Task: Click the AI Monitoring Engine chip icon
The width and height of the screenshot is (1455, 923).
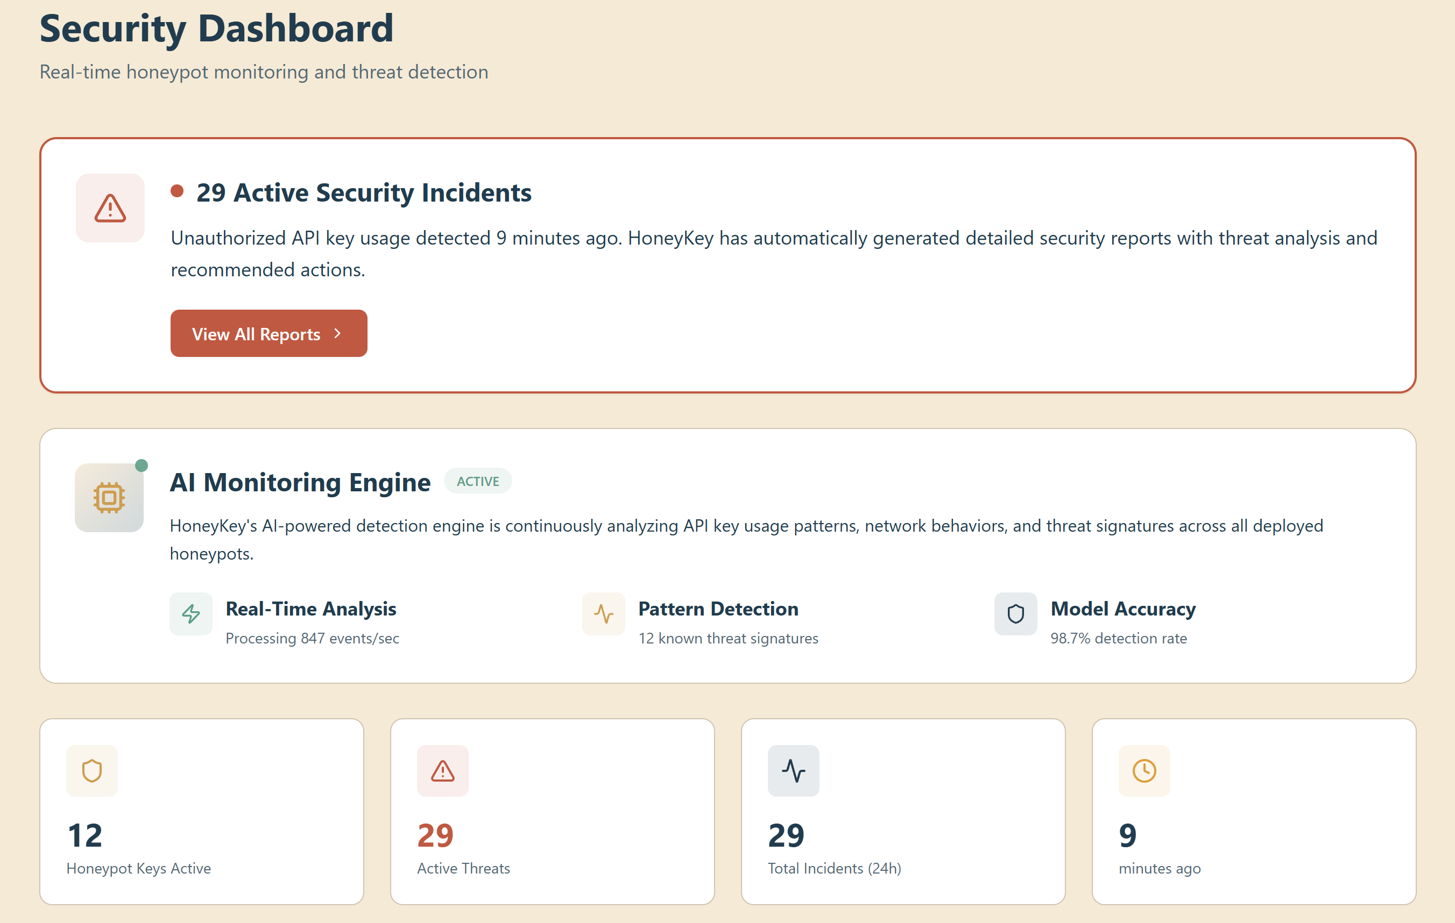Action: (x=109, y=497)
